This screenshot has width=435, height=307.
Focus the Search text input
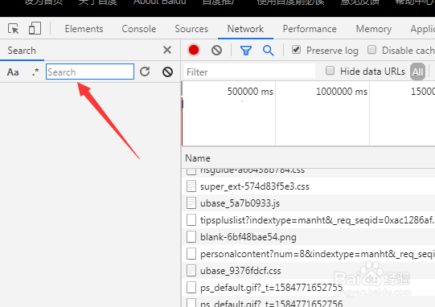click(90, 72)
